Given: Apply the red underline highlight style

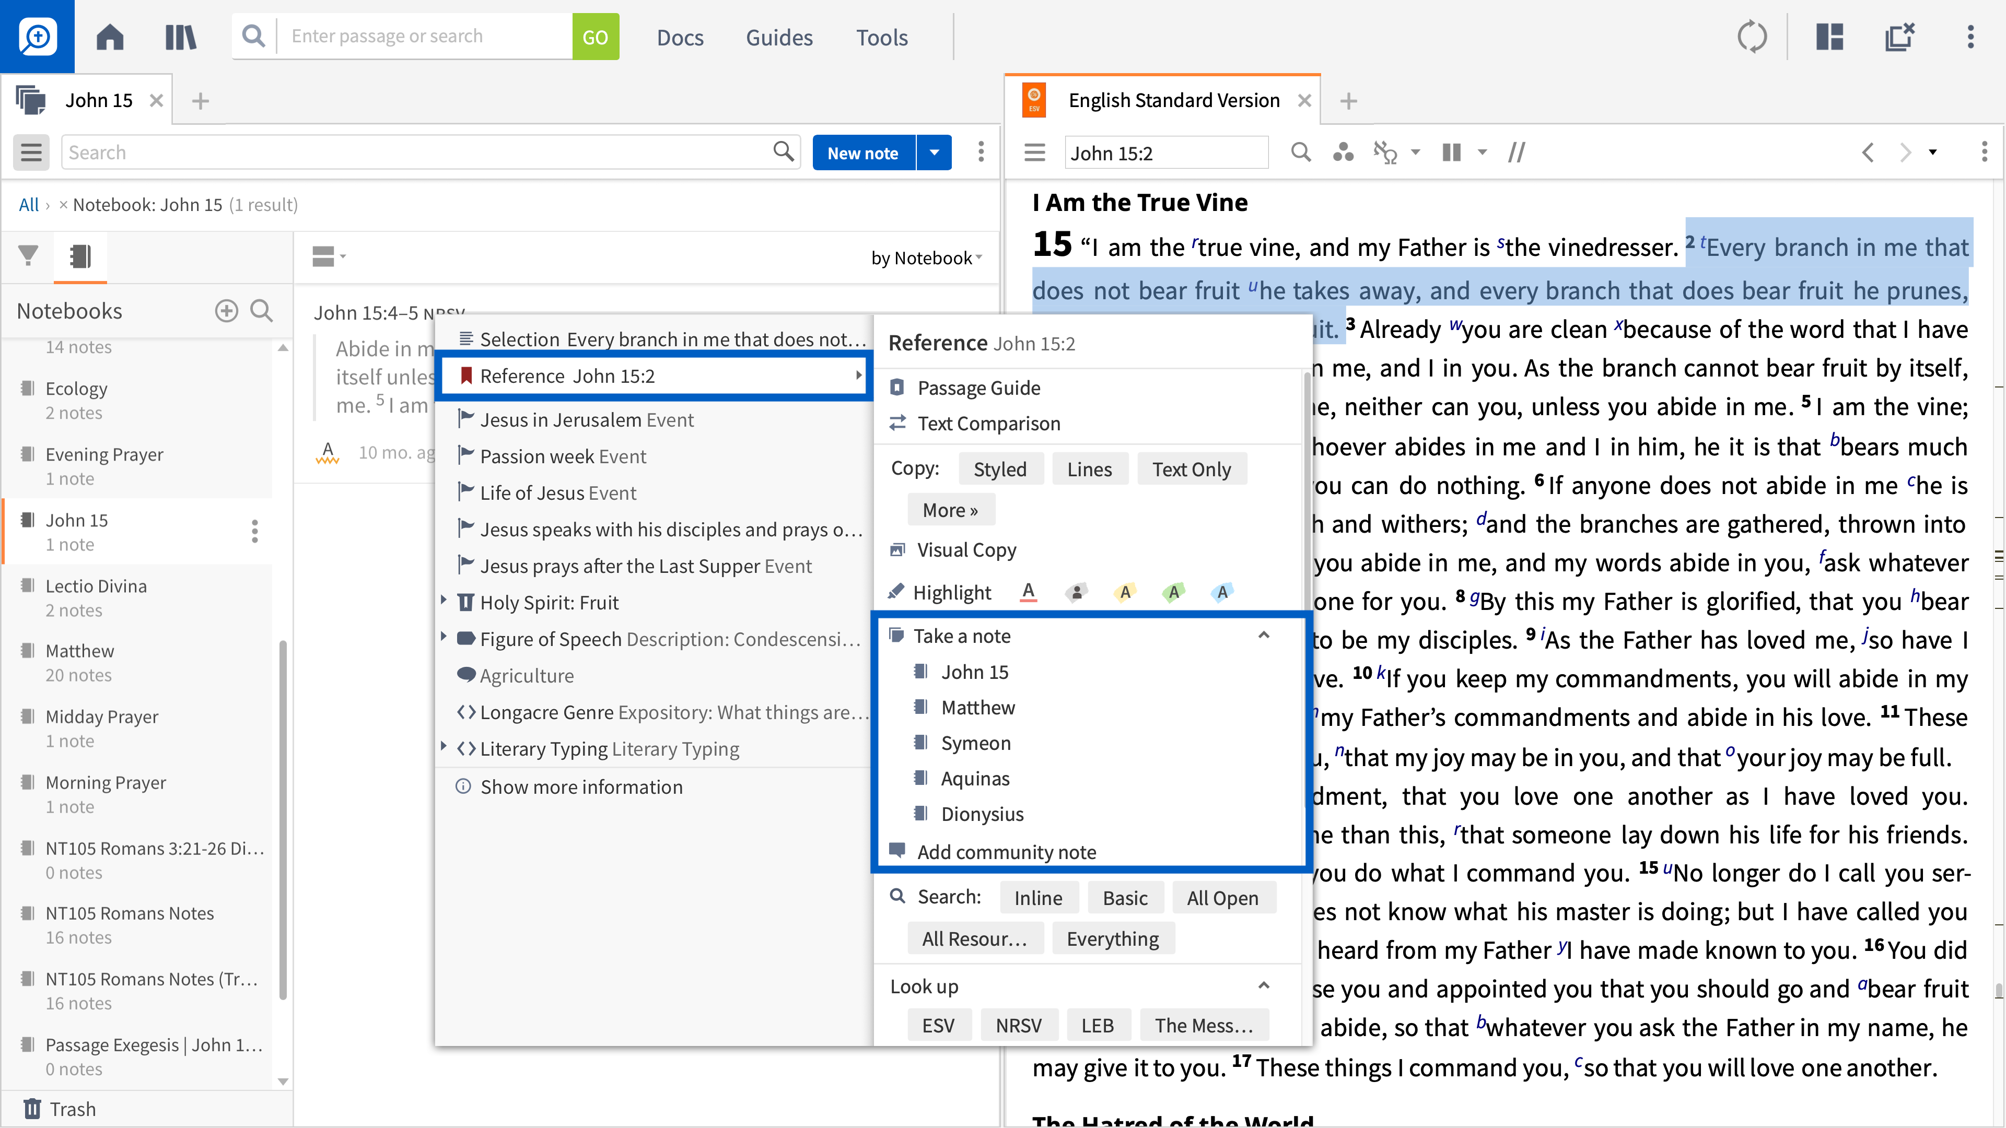Looking at the screenshot, I should (1028, 592).
